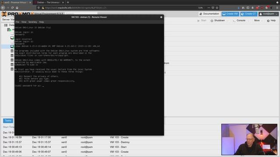Toggle the Firefox sidebar icon
The height and width of the screenshot is (157, 280).
click(248, 8)
